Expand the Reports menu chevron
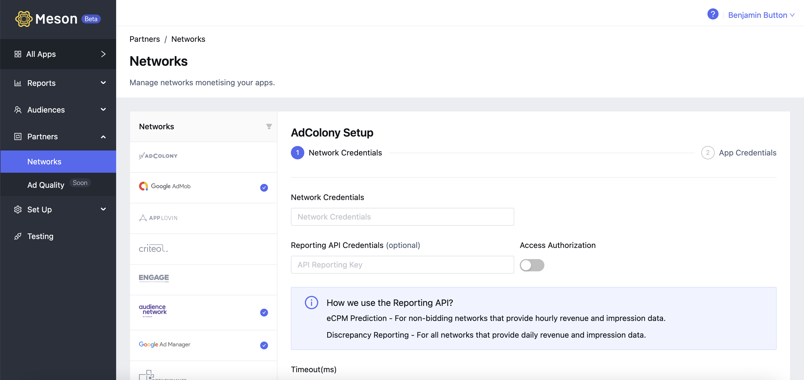 (103, 82)
